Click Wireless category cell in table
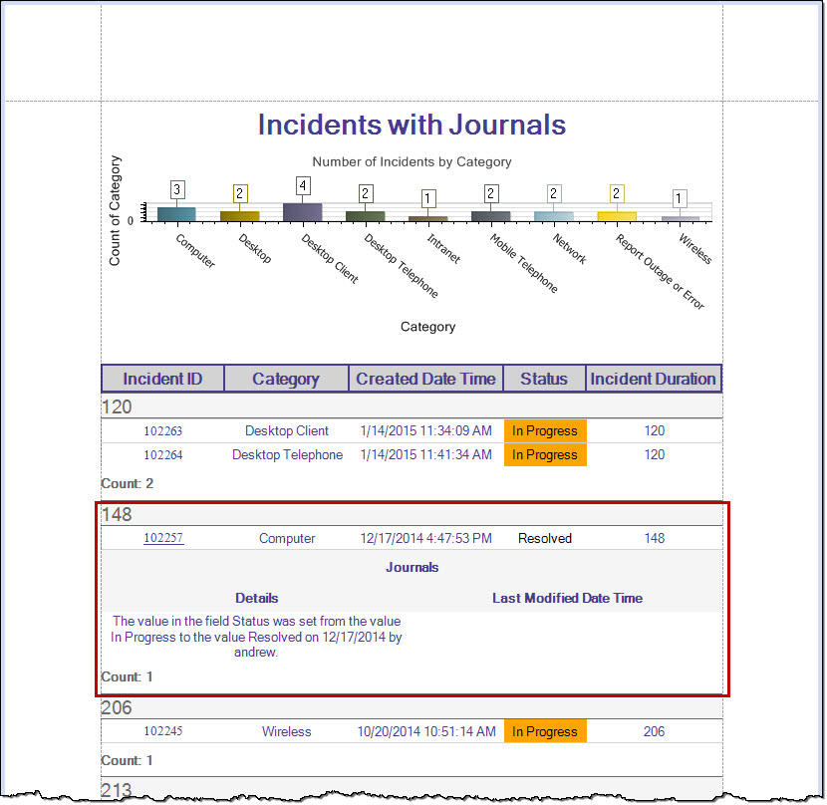Image resolution: width=827 pixels, height=805 pixels. coord(286,731)
